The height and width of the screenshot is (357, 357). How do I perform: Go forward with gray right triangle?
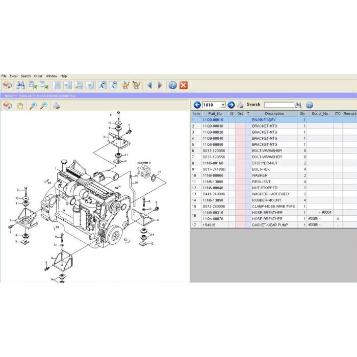(x=160, y=85)
